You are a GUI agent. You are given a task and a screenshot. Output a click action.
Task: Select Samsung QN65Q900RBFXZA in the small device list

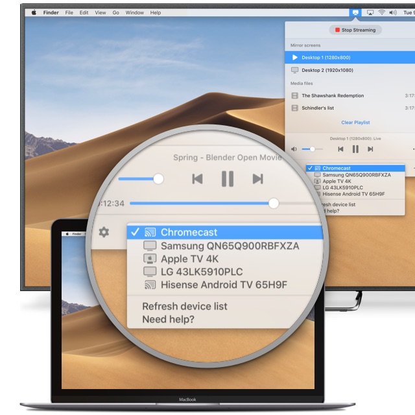point(355,175)
